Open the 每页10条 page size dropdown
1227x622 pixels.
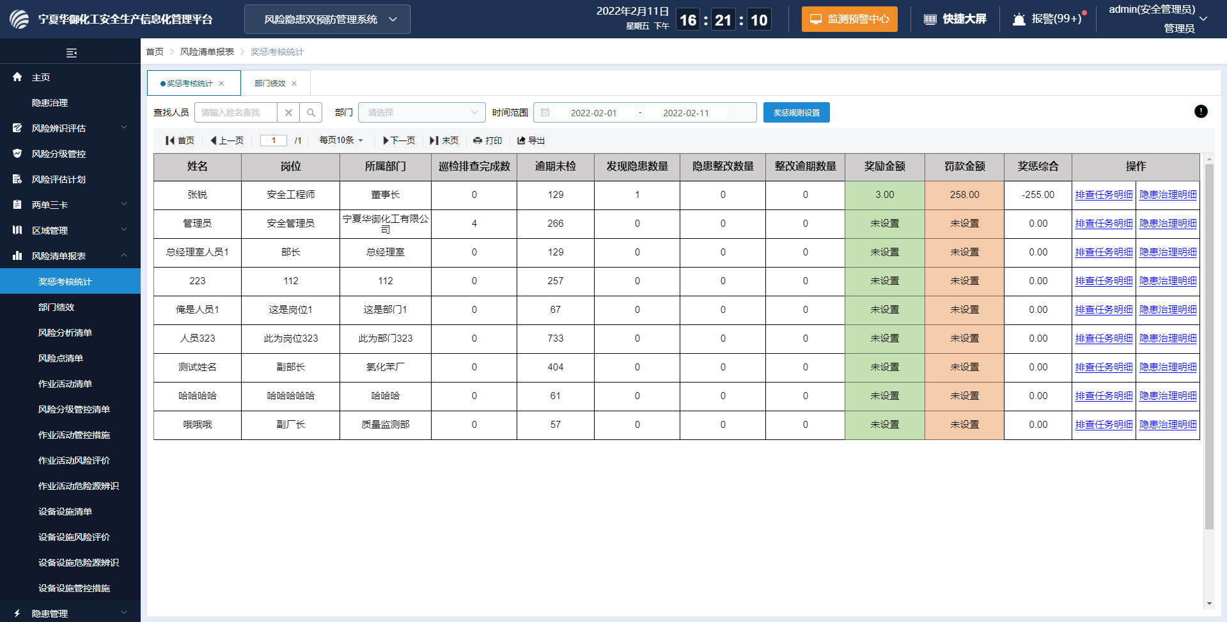[341, 140]
